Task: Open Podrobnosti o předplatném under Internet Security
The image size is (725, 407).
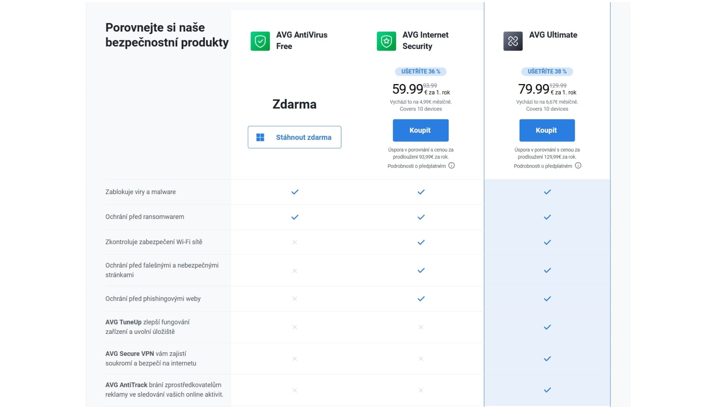Action: point(416,166)
